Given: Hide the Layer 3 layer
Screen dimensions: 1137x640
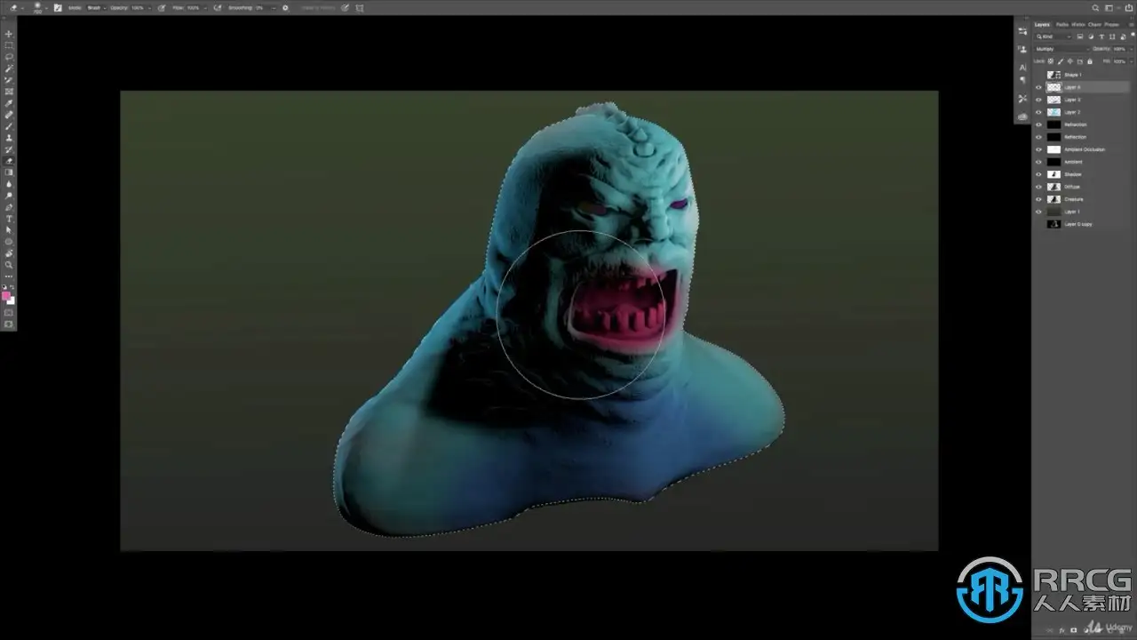Looking at the screenshot, I should [x=1038, y=100].
